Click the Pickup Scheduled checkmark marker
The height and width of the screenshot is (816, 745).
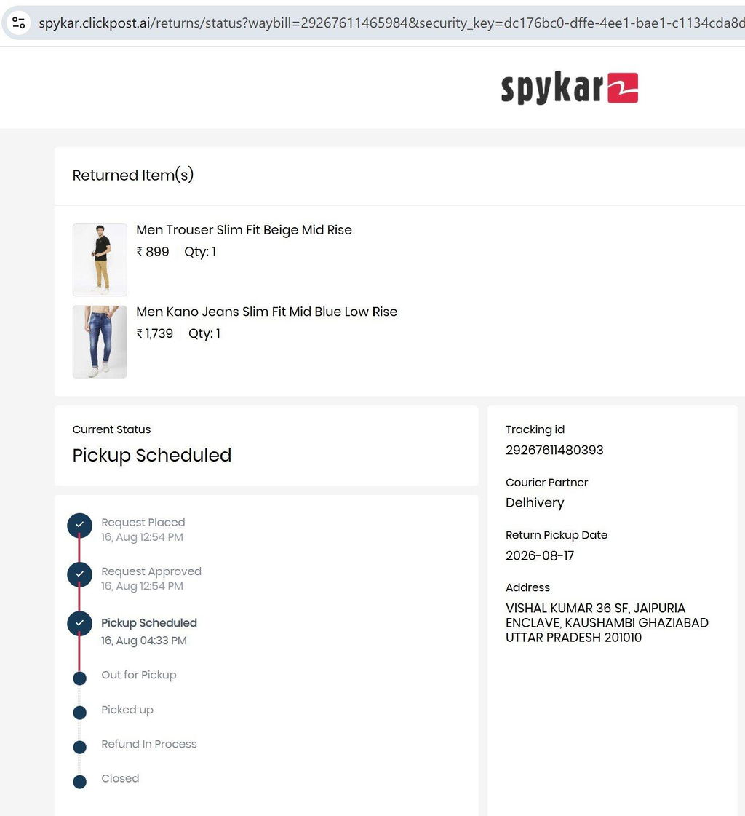point(79,623)
